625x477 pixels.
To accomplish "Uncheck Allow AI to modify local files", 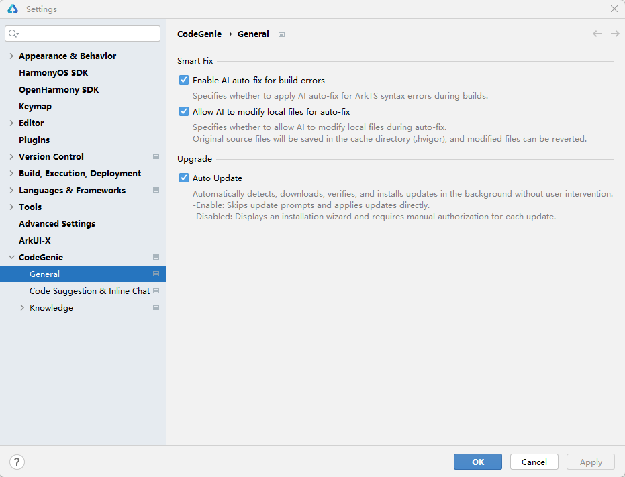I will (184, 112).
